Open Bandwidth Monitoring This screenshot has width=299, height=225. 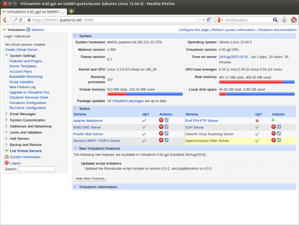click(x=26, y=77)
